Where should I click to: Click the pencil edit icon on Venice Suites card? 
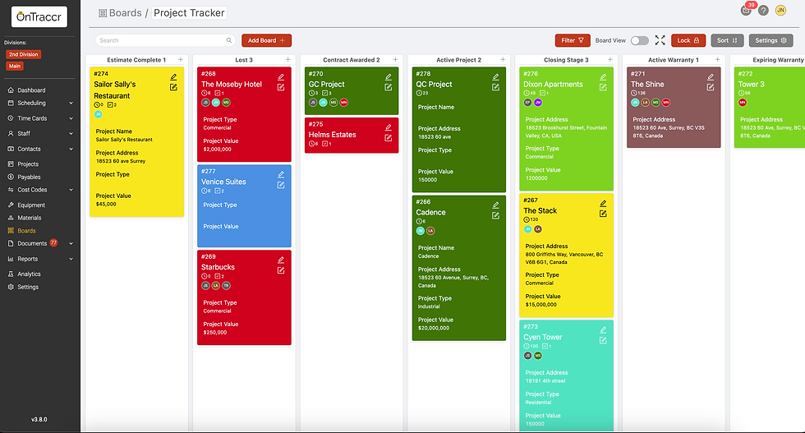[x=281, y=175]
